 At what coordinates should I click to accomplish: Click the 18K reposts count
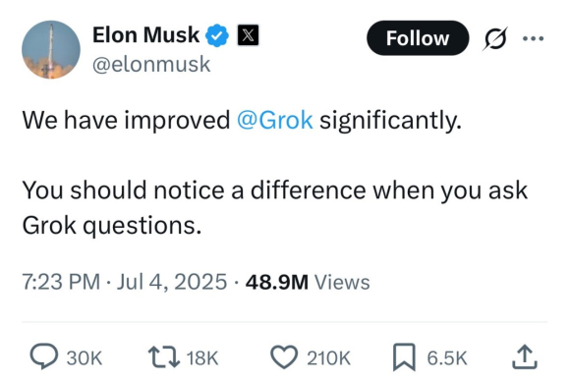coord(202,357)
